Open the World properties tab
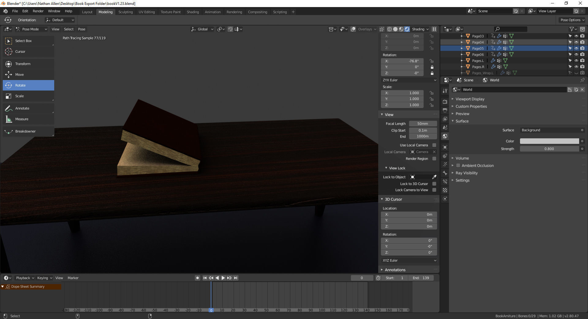Screen dimensions: 588x319 (x=445, y=136)
